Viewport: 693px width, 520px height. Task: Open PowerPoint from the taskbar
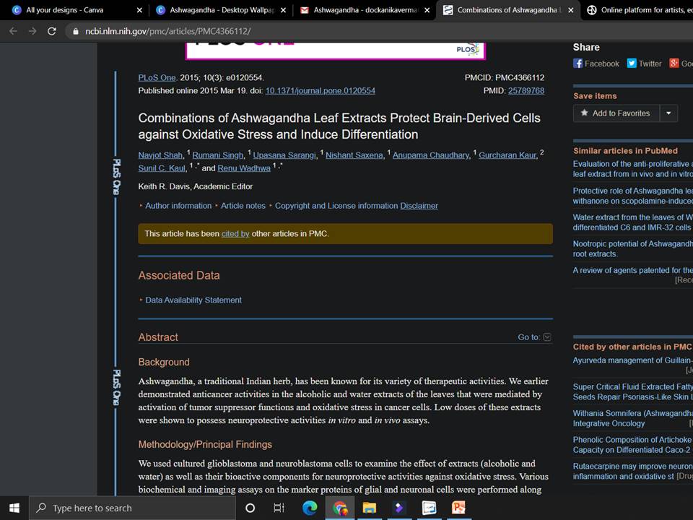point(458,508)
